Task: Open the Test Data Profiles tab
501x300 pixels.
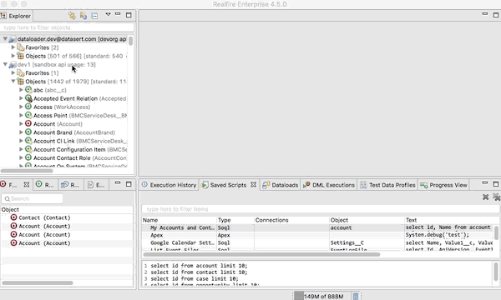Action: (388, 185)
